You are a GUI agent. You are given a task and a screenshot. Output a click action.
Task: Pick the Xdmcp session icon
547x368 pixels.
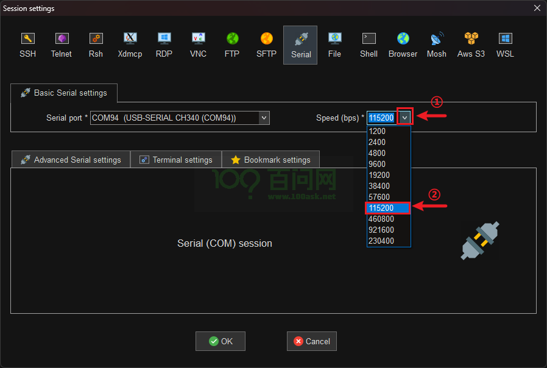(x=130, y=44)
